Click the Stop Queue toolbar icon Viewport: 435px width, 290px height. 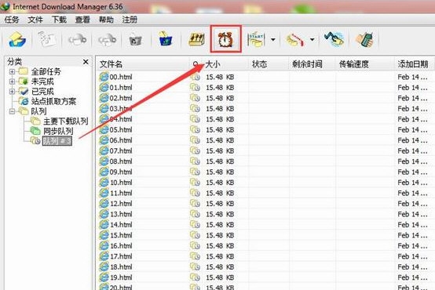(x=295, y=40)
